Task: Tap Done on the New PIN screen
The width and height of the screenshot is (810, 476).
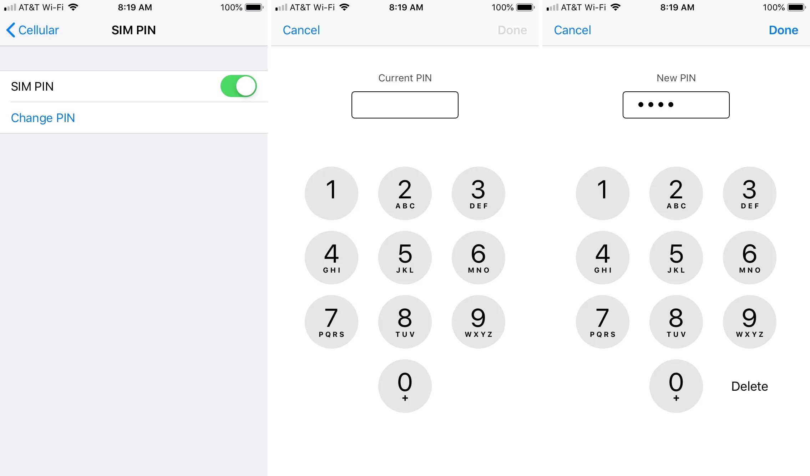Action: tap(784, 30)
